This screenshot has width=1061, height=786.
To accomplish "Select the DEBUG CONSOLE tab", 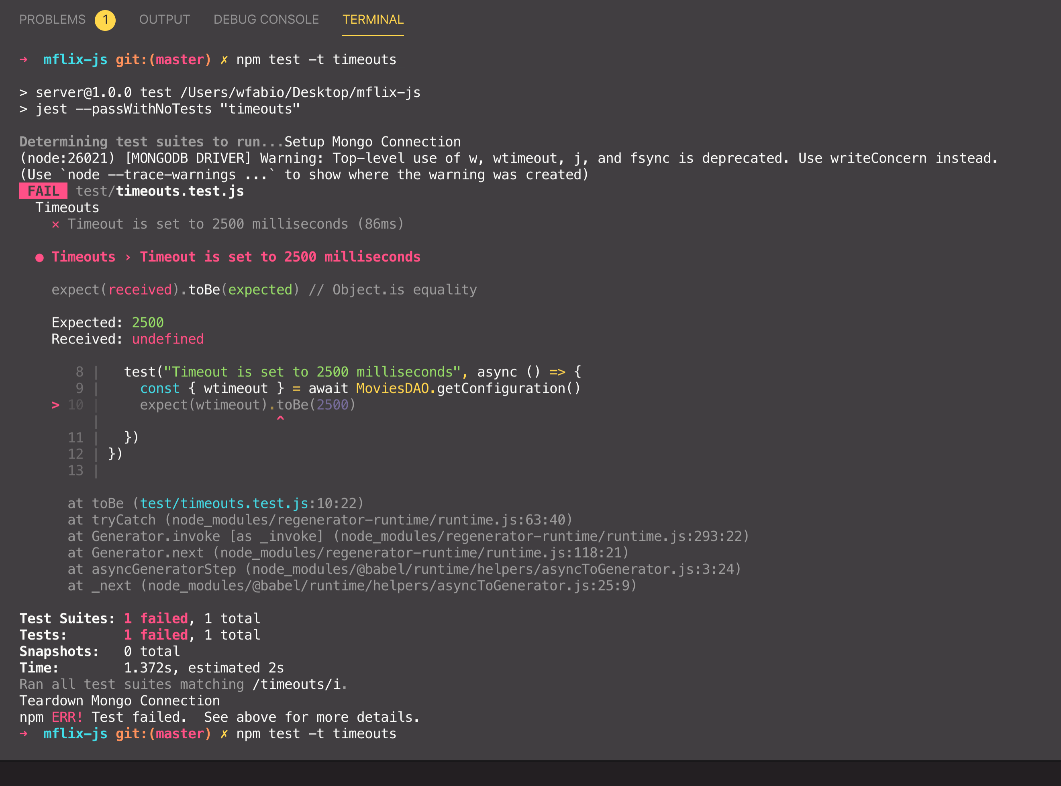I will 266,19.
